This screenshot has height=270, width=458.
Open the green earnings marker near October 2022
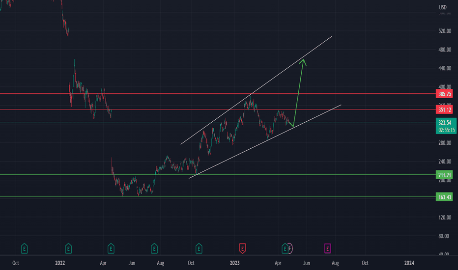tap(199, 248)
